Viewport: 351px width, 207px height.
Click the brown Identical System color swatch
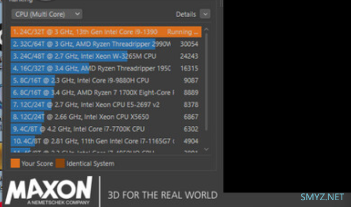click(x=60, y=163)
